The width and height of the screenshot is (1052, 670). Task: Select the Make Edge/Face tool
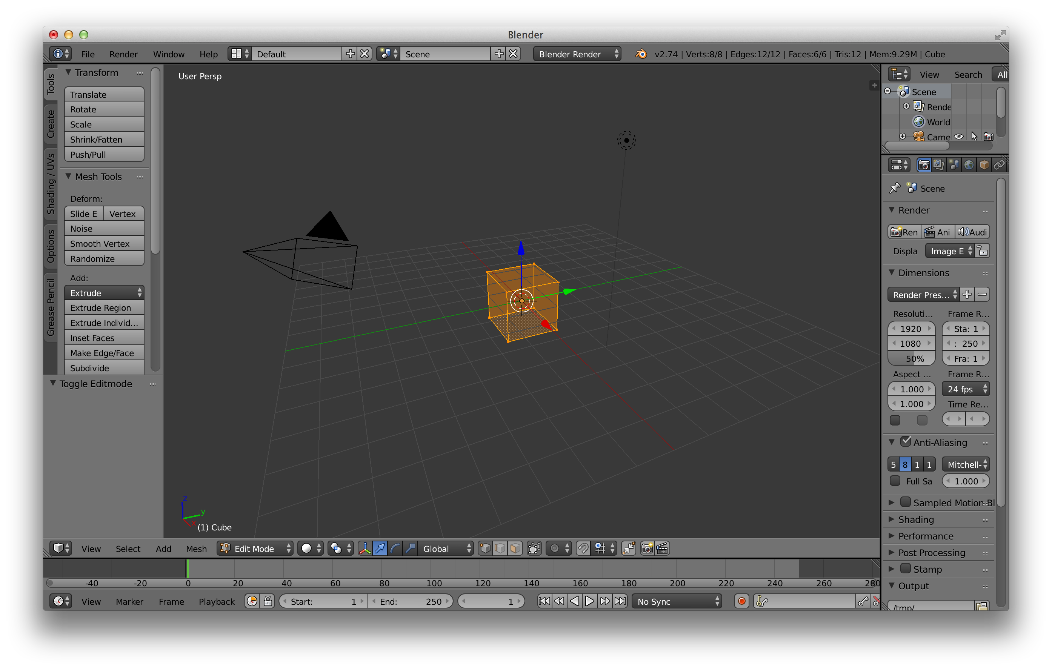point(103,353)
